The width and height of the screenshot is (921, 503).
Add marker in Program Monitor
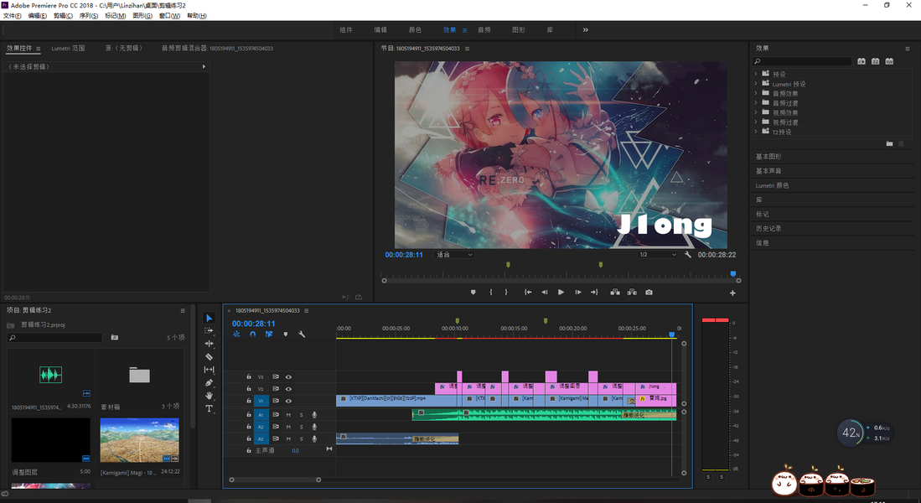click(x=473, y=292)
